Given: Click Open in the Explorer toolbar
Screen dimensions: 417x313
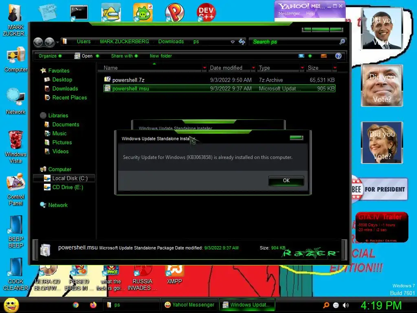Looking at the screenshot, I should [86, 56].
